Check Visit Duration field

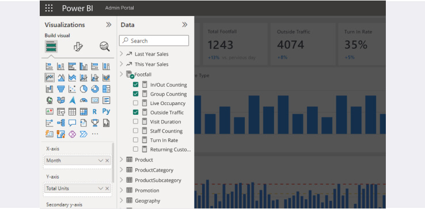tap(135, 121)
